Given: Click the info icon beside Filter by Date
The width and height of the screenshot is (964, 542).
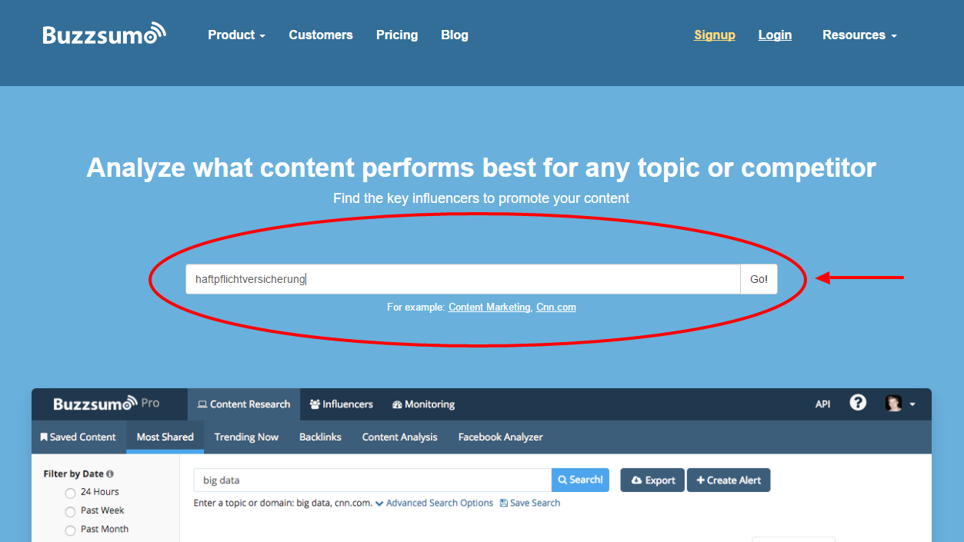Looking at the screenshot, I should click(110, 474).
